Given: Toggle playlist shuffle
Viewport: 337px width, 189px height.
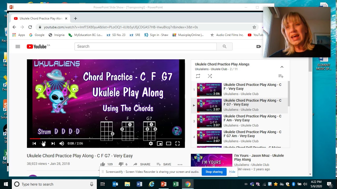Looking at the screenshot, I should click(210, 76).
